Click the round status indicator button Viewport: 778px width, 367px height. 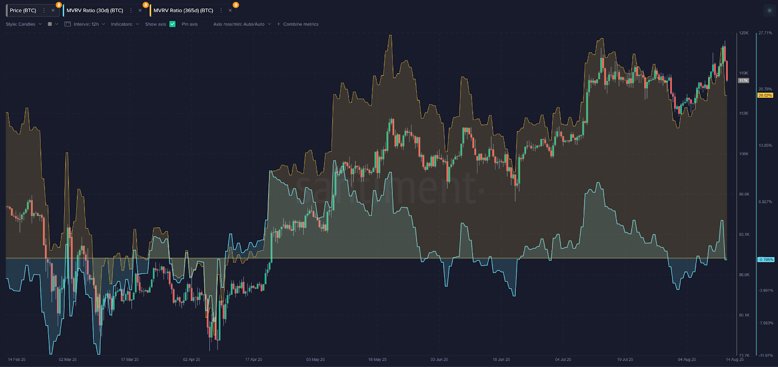(x=769, y=10)
